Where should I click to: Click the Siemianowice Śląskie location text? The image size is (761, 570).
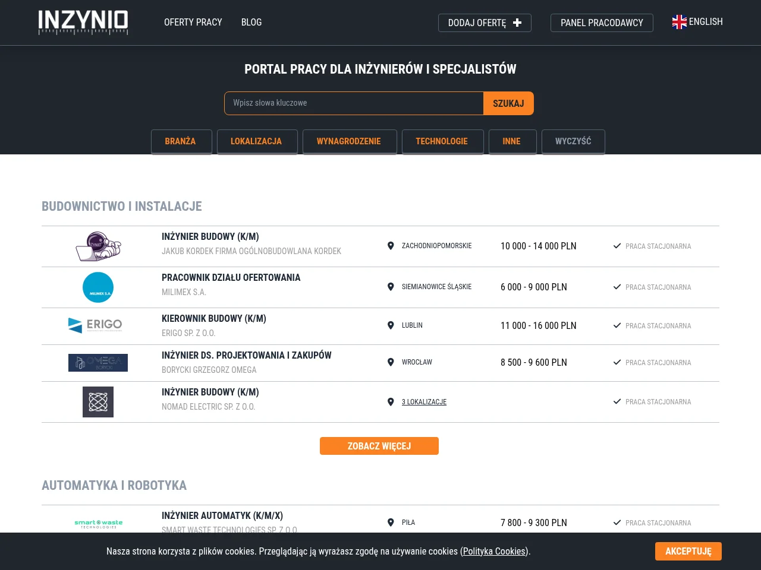437,287
